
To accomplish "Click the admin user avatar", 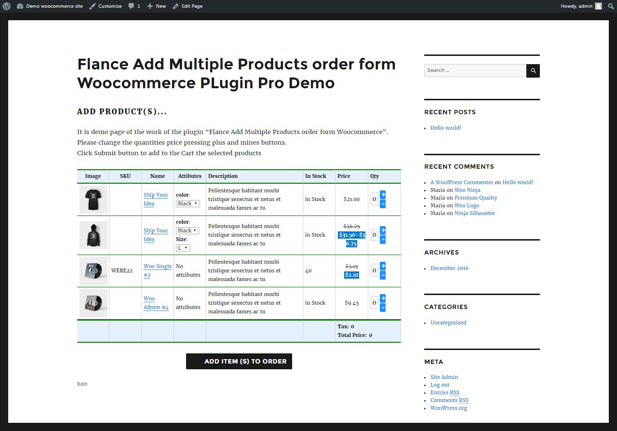I will coord(598,6).
